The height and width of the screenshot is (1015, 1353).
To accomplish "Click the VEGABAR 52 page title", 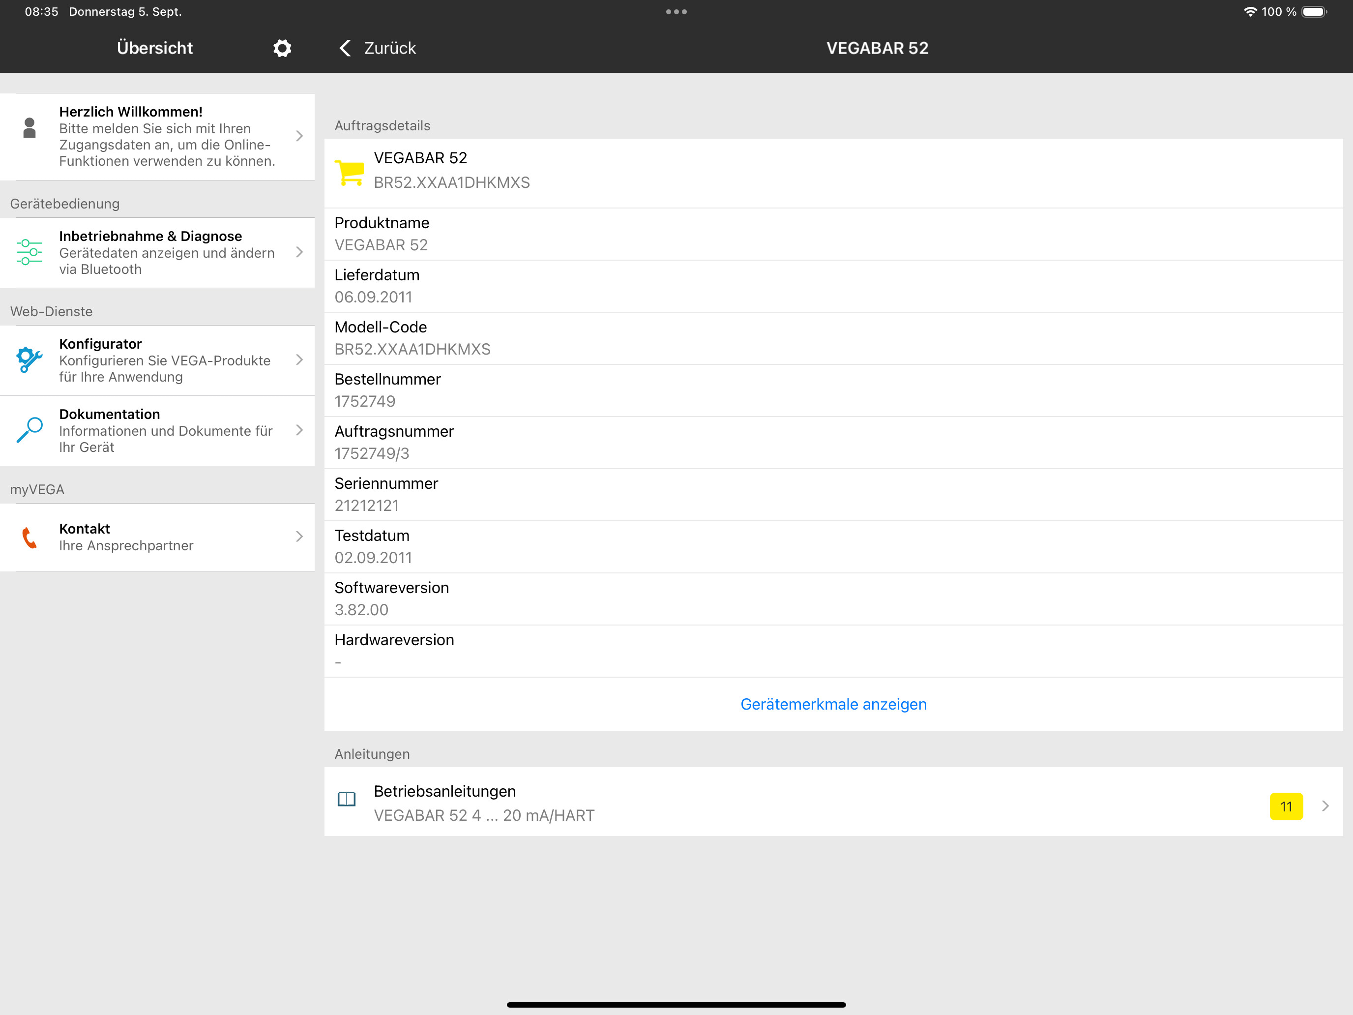I will tap(877, 48).
